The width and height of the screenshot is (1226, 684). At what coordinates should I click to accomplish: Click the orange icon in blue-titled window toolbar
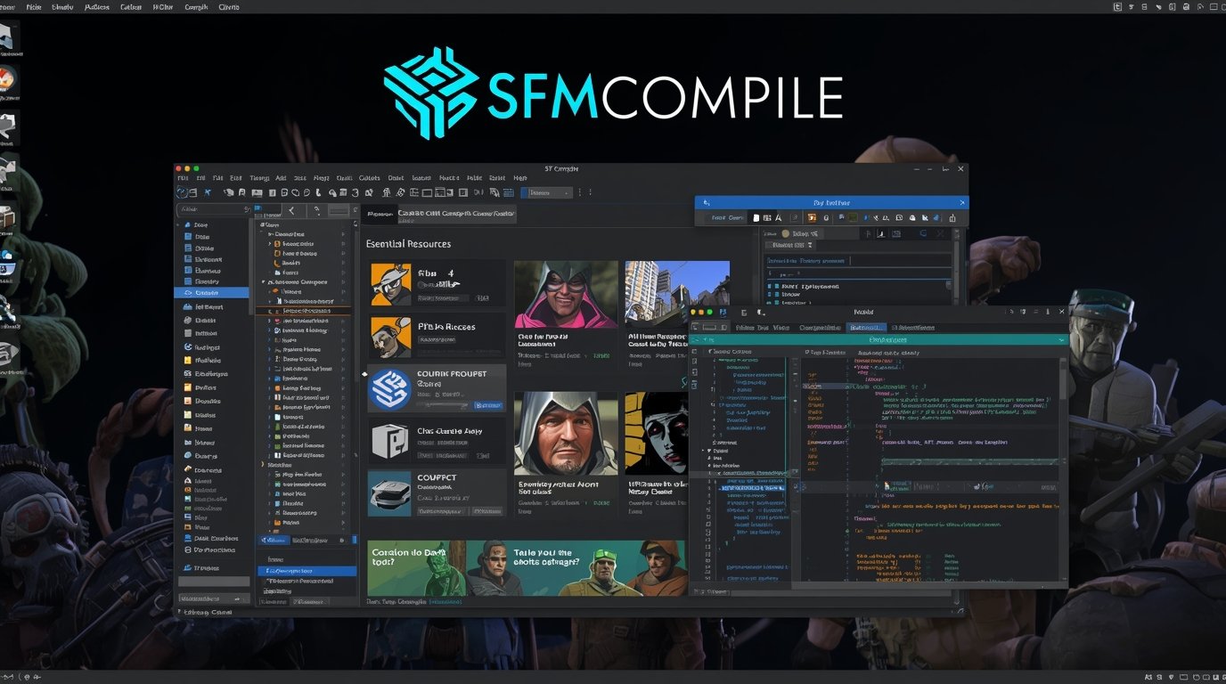coord(813,217)
